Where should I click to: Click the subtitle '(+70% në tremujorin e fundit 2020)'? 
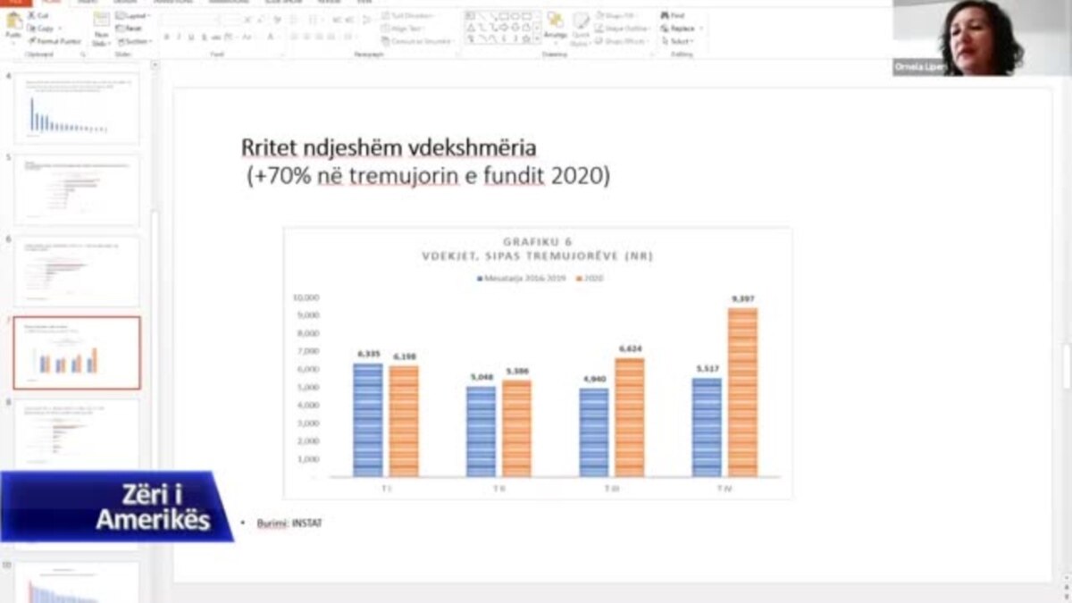tap(429, 176)
